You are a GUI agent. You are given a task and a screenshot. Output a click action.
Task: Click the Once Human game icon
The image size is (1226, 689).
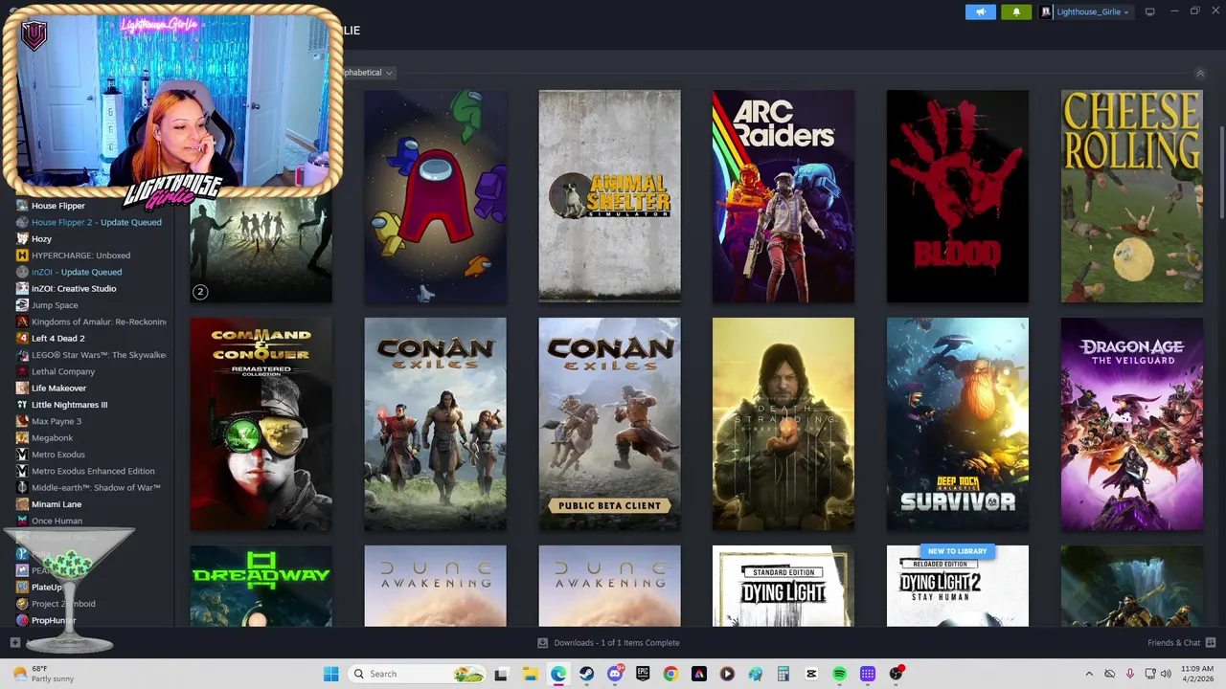click(x=22, y=521)
